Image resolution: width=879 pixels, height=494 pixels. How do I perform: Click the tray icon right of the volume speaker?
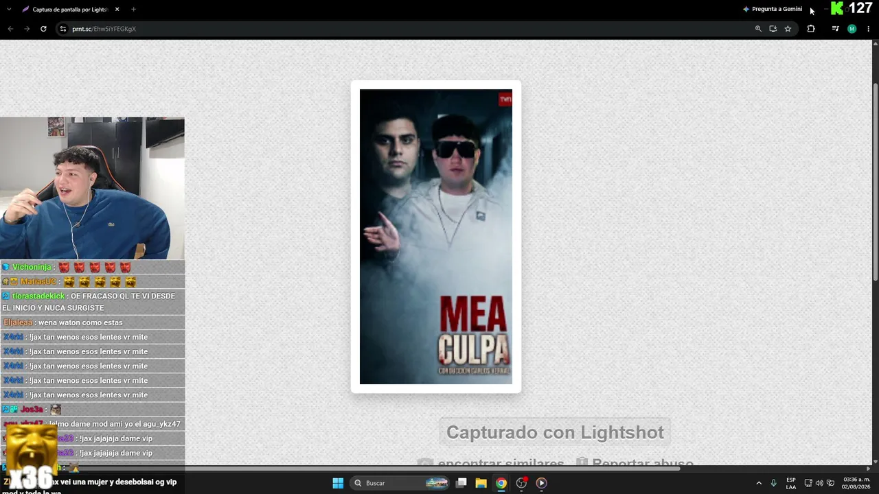[831, 483]
